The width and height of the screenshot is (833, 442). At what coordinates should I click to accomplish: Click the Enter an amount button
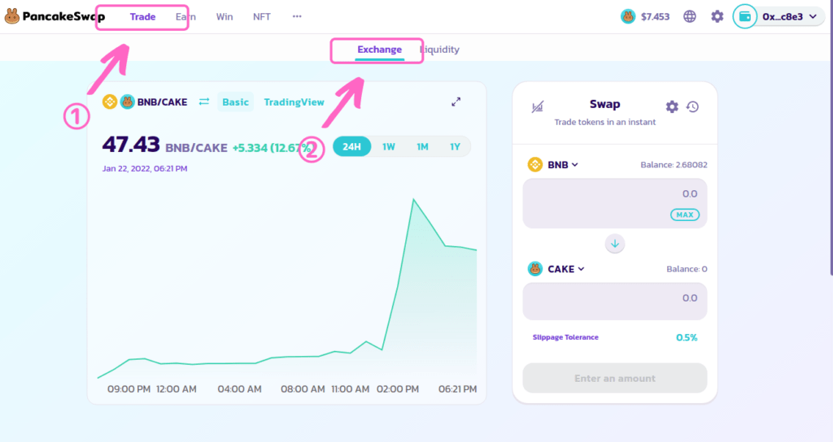point(615,378)
